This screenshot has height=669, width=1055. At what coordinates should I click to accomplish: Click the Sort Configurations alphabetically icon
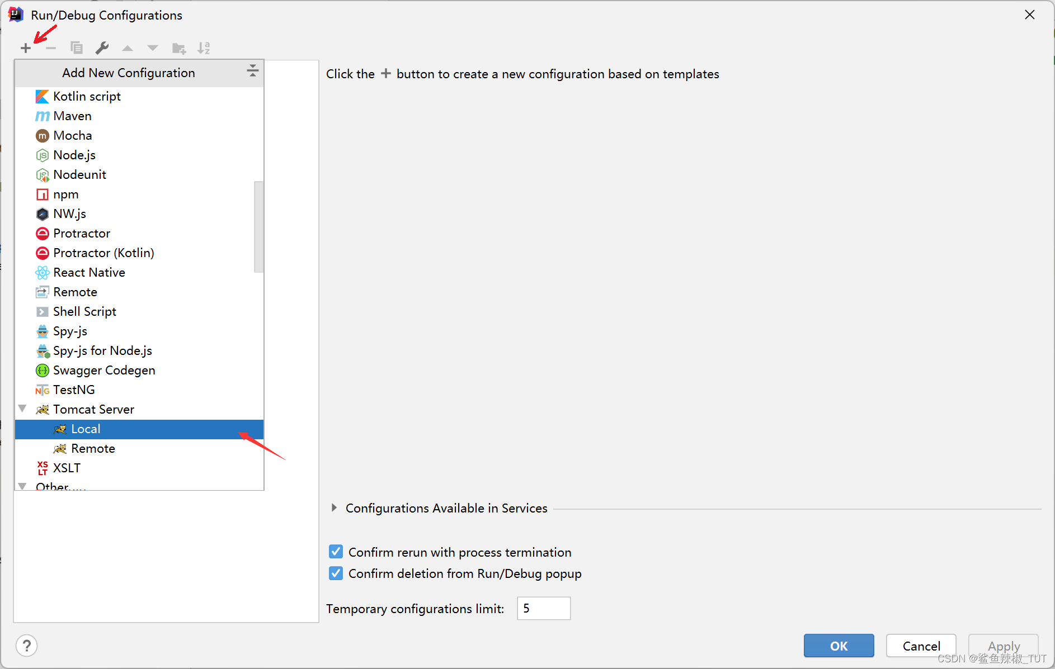204,48
